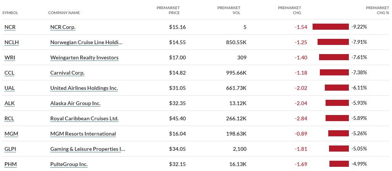Click NCR's red -9.22% change bar
The image size is (392, 171).
coord(331,27)
